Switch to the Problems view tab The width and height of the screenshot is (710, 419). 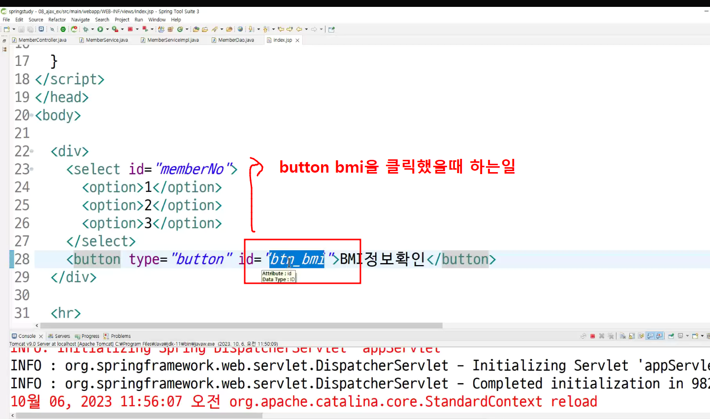click(117, 336)
